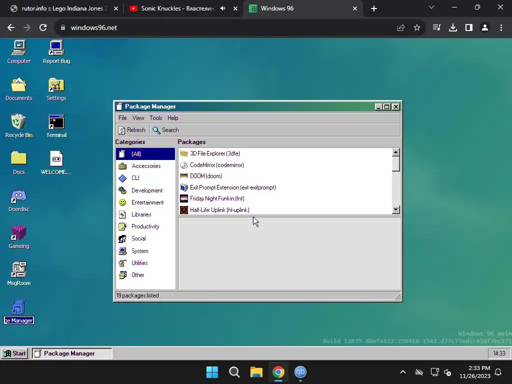Expand the tab search chevron
Viewport: 512px width, 384px height.
431,7
